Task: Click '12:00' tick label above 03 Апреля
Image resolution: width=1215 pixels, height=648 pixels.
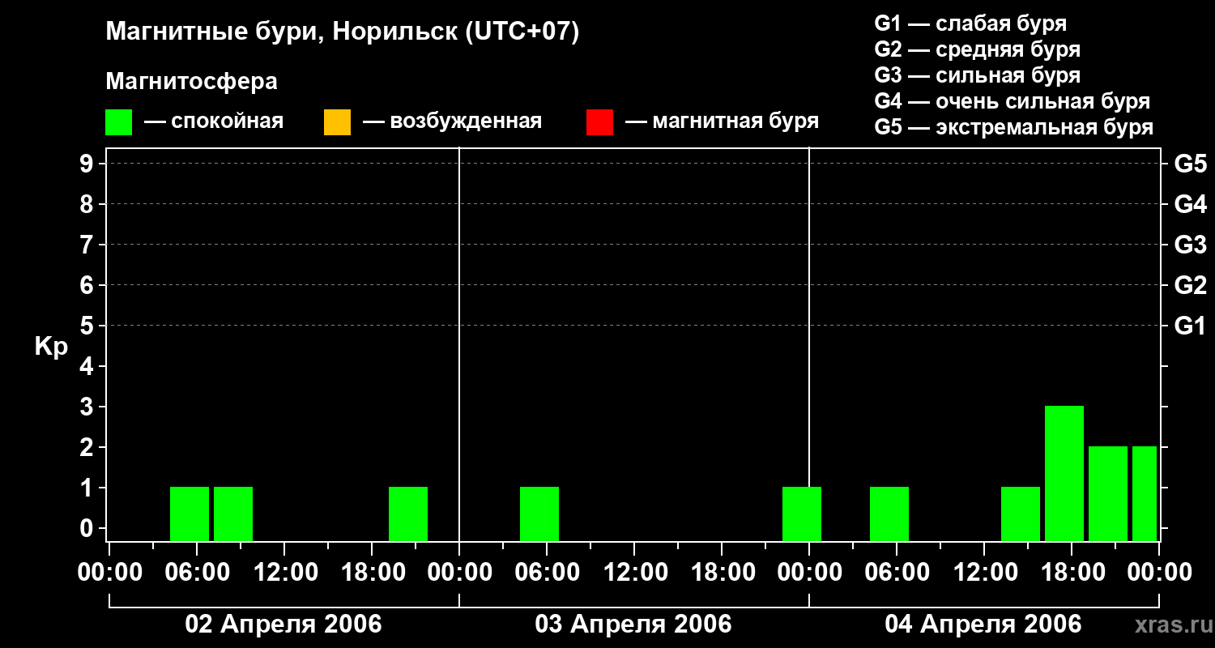Action: [x=634, y=572]
